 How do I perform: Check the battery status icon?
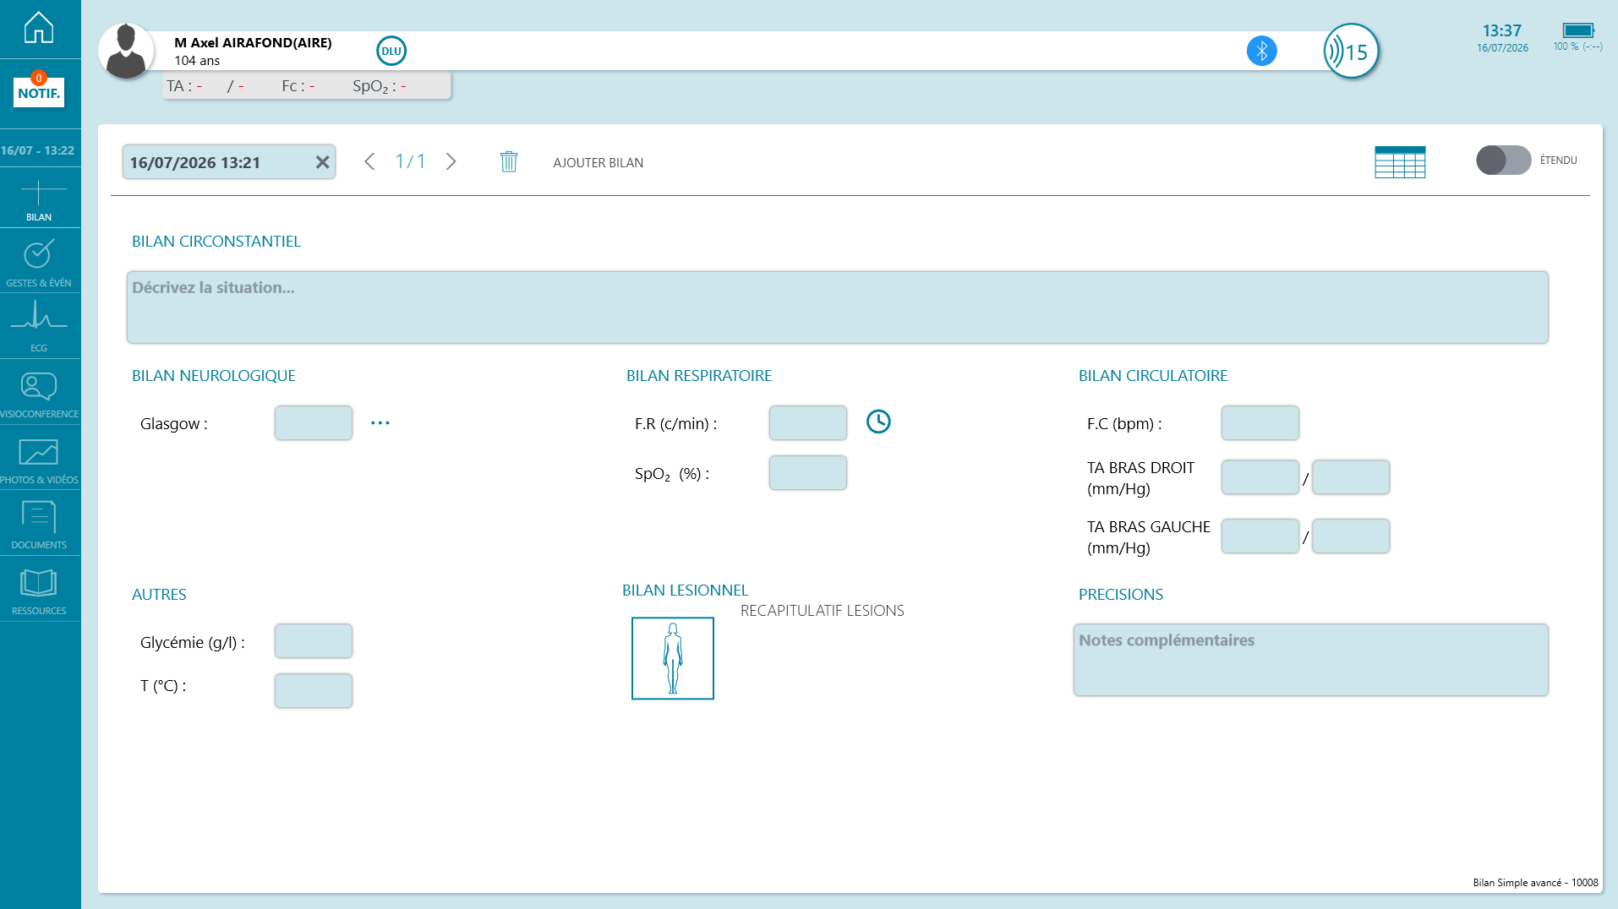click(x=1577, y=30)
